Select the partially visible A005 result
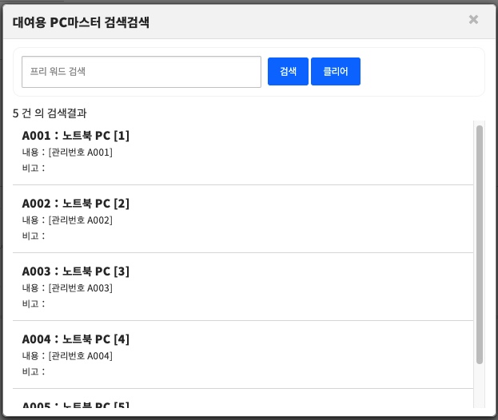 (x=76, y=404)
